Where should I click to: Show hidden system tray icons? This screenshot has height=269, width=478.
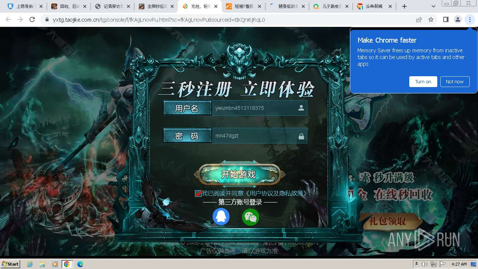coord(416,264)
